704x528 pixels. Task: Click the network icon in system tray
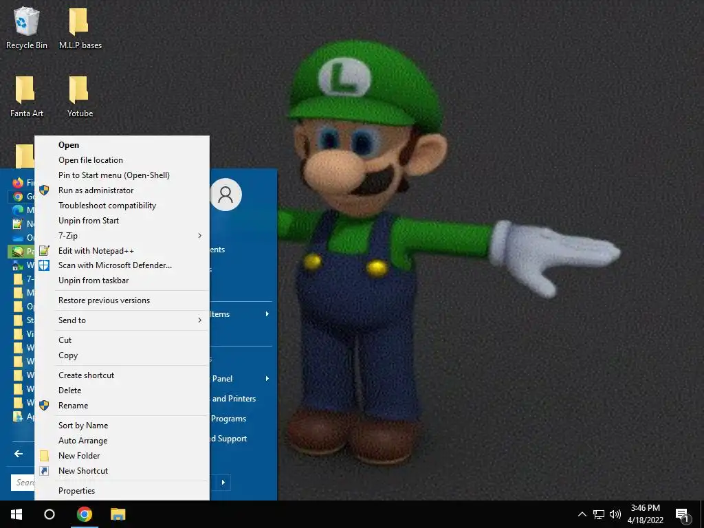[599, 514]
